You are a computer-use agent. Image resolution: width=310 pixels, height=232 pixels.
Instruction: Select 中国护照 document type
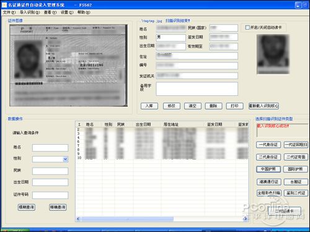(268, 169)
